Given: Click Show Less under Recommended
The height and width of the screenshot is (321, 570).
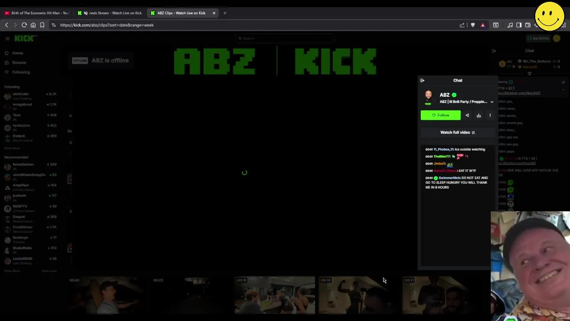Looking at the screenshot, I should click(x=49, y=271).
